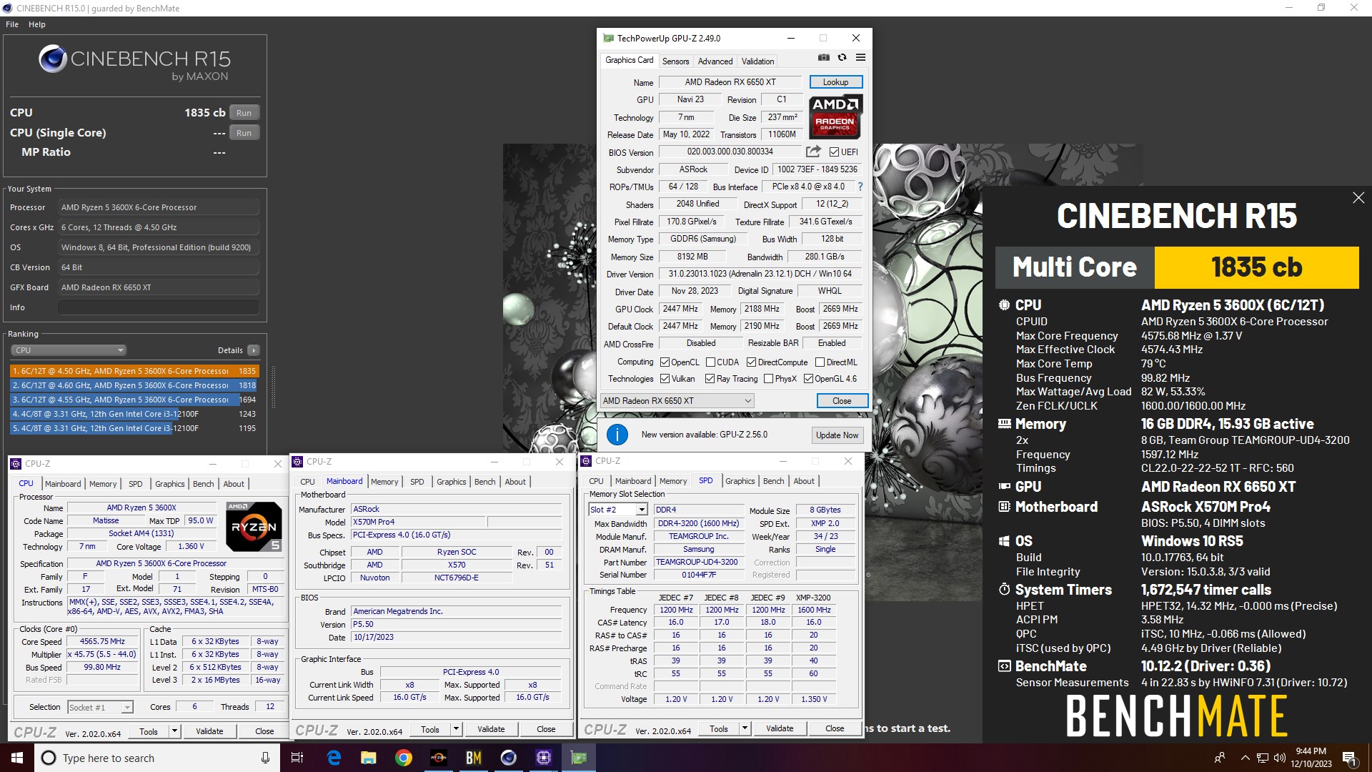Click the AMD Radeon Graphics logo in GPU-Z
This screenshot has width=1372, height=772.
click(x=835, y=116)
